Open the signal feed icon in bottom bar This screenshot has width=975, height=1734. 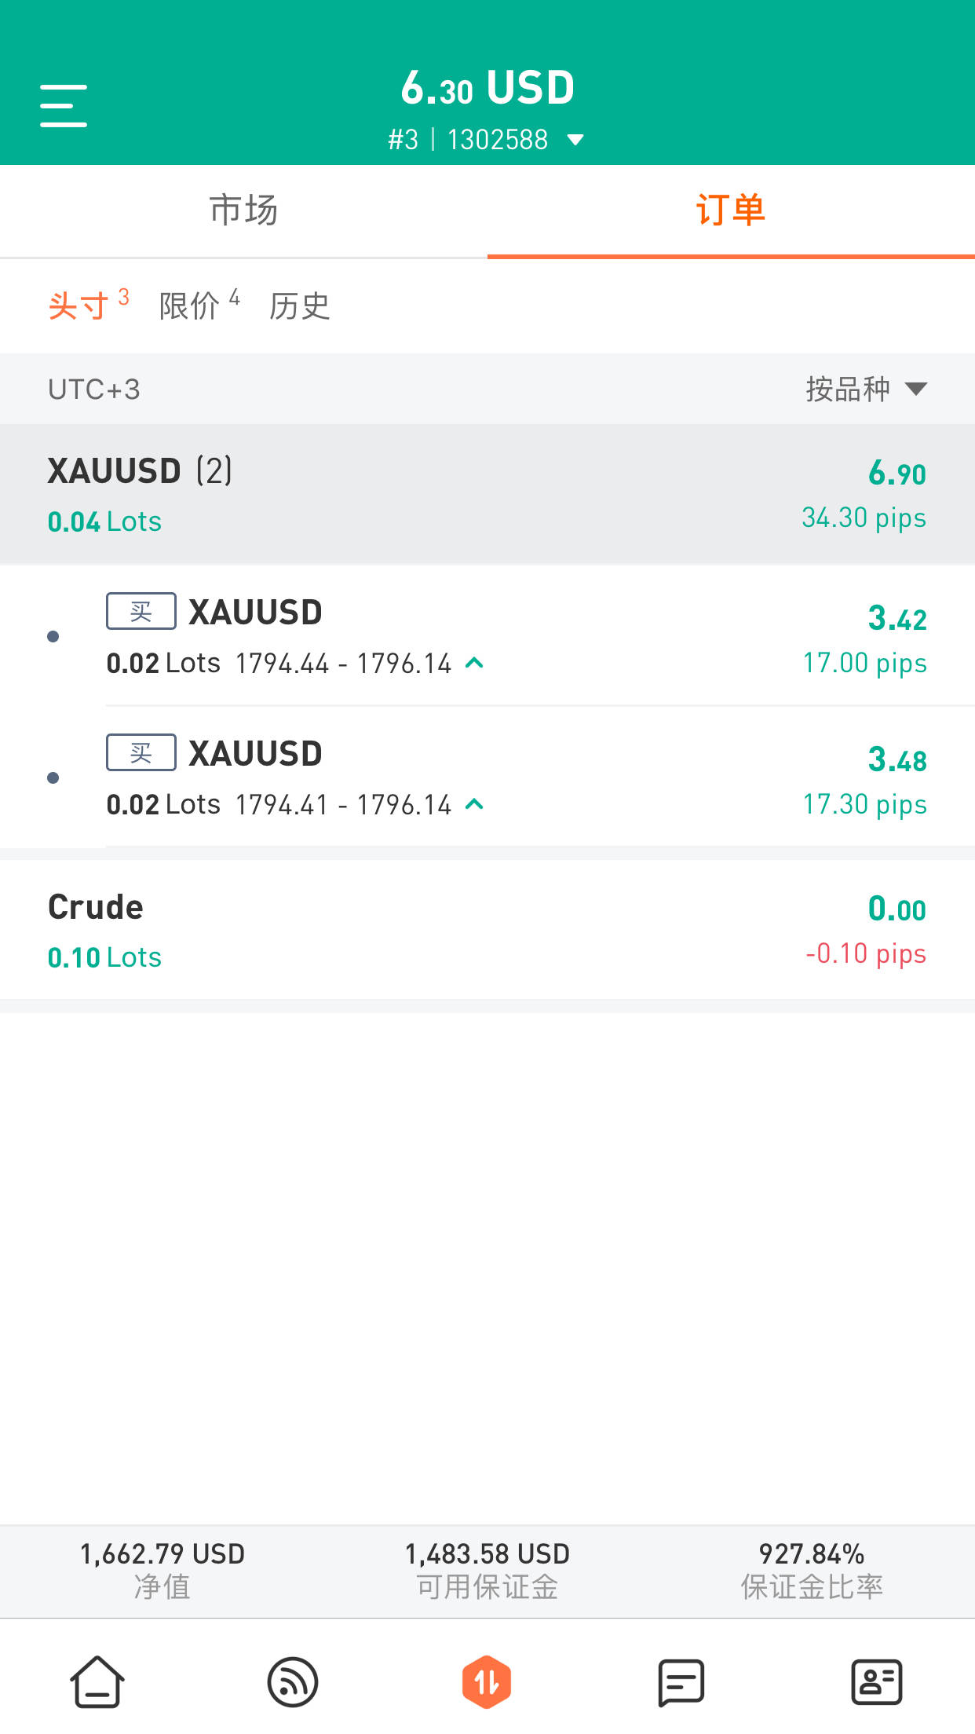[292, 1682]
